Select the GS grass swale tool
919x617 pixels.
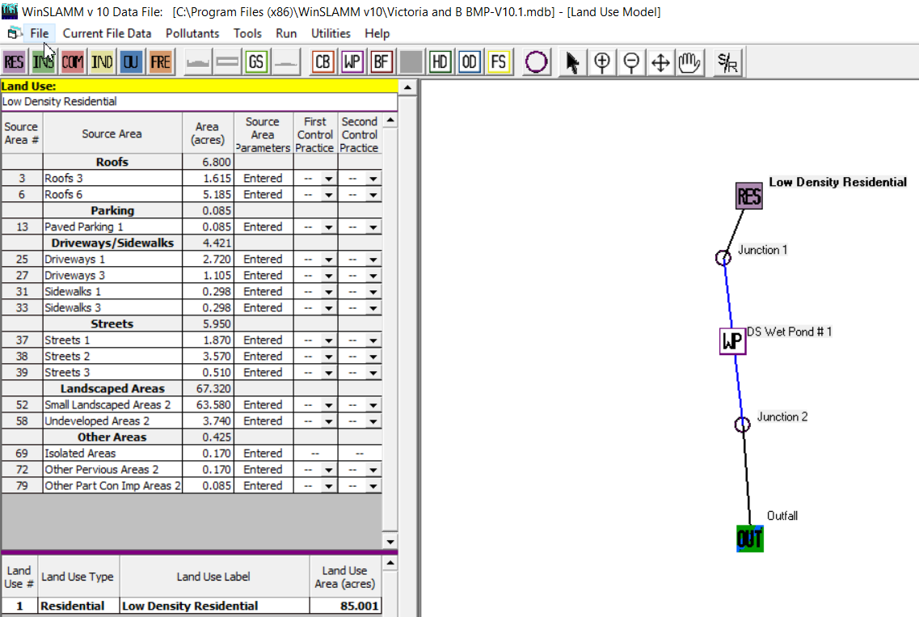coord(256,61)
